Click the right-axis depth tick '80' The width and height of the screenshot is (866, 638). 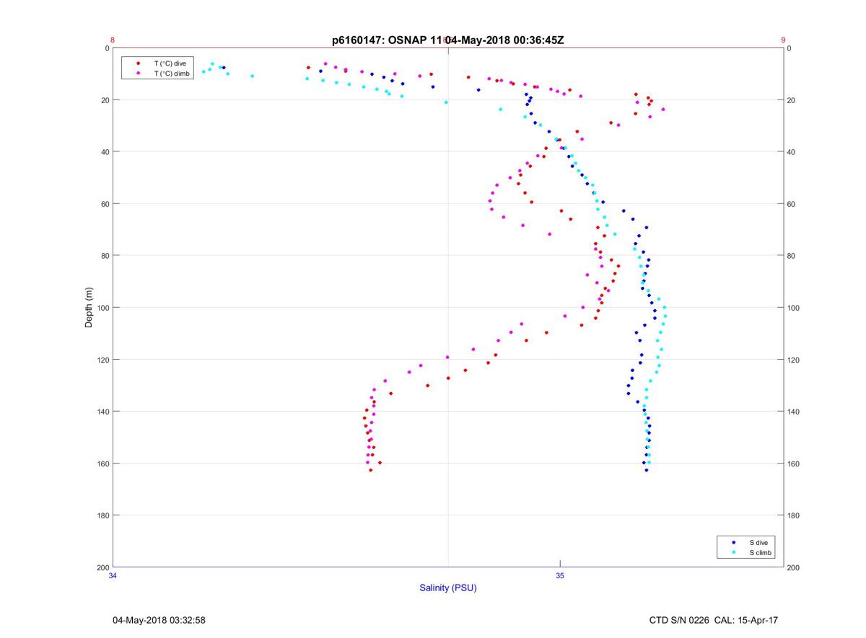click(x=792, y=256)
